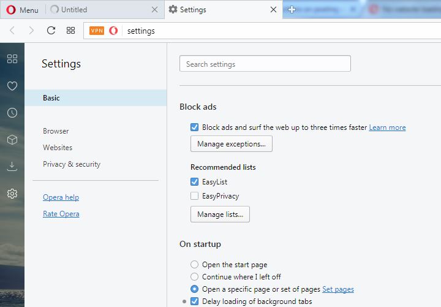Click Manage exceptions button
The width and height of the screenshot is (441, 307).
[x=231, y=144]
